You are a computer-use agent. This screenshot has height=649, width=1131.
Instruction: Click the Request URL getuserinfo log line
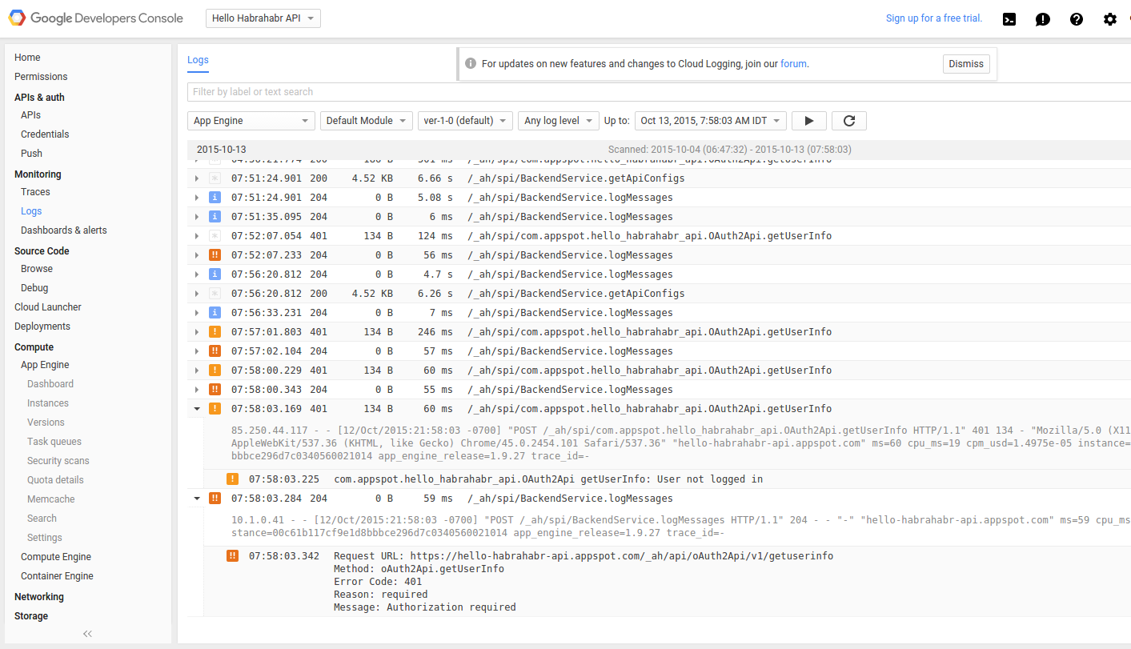click(x=584, y=556)
